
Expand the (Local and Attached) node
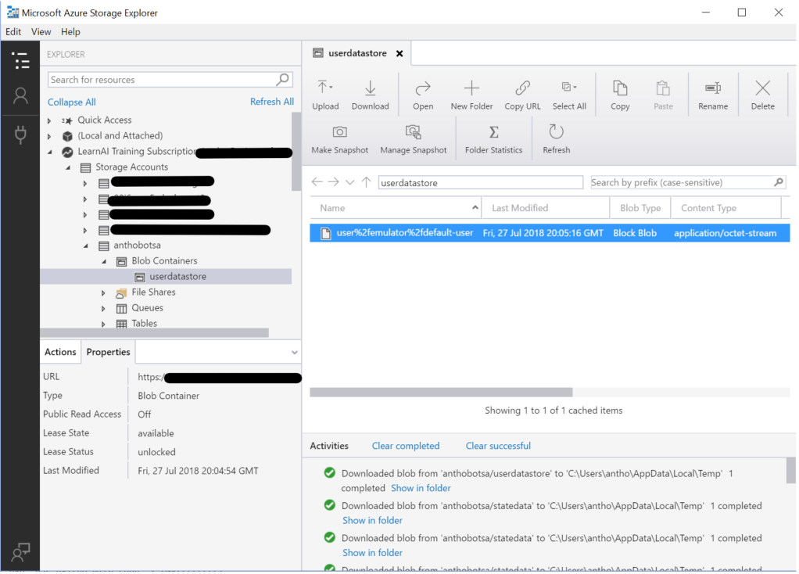tap(49, 137)
